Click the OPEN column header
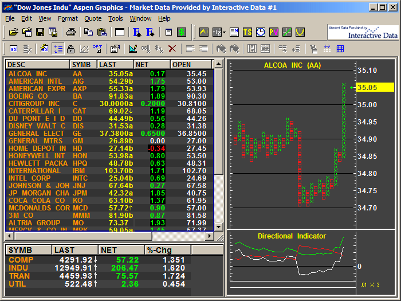 point(191,64)
